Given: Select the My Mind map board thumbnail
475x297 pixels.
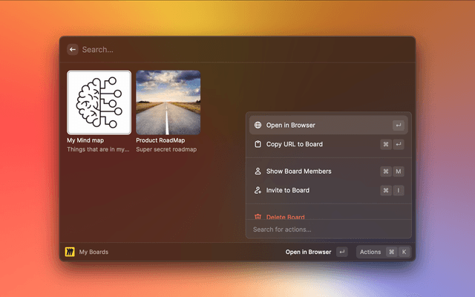Looking at the screenshot, I should [x=99, y=102].
